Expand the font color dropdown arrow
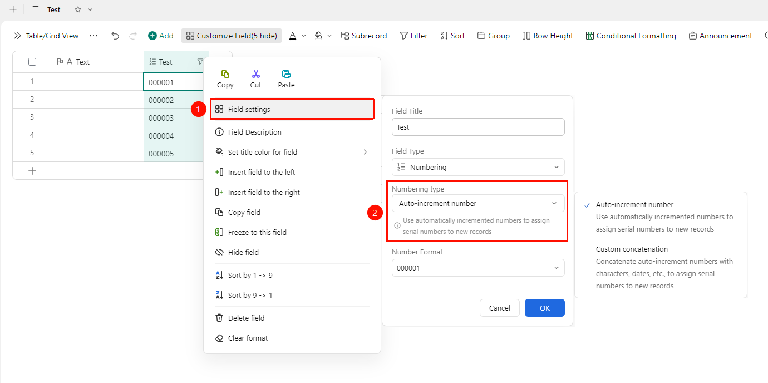The width and height of the screenshot is (768, 383). 304,36
